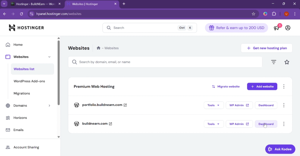
Task: Expand Tools dropdown for portfolio.buildnearn.com
Action: pyautogui.click(x=214, y=105)
